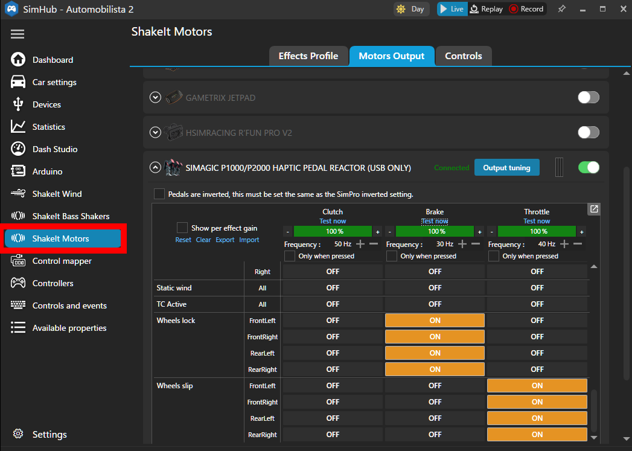Collapse the Simagic Haptic Pedal Reactor section

coord(155,167)
